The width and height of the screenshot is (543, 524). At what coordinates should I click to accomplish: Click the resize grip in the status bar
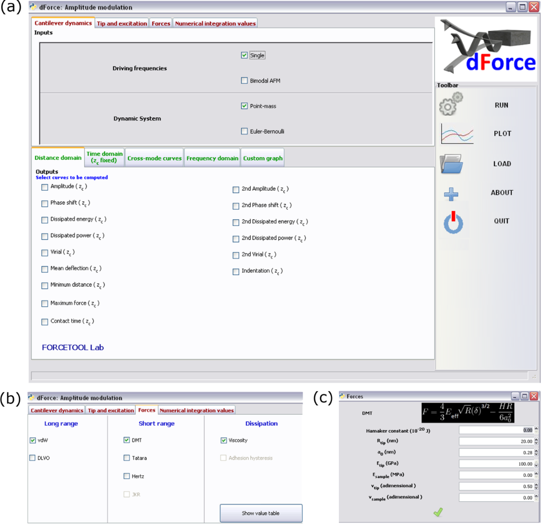[x=533, y=376]
